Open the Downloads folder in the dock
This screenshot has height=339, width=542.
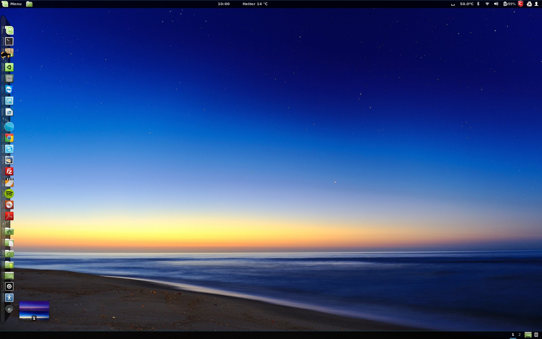pyautogui.click(x=9, y=265)
